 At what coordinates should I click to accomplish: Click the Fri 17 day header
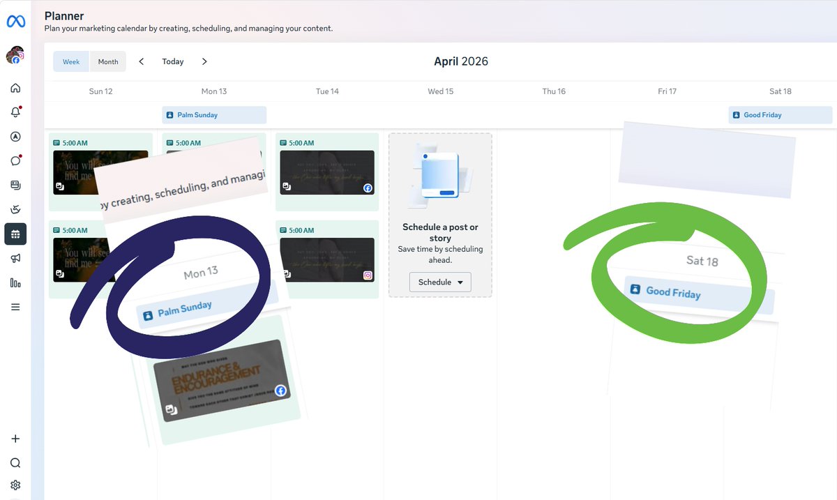667,91
